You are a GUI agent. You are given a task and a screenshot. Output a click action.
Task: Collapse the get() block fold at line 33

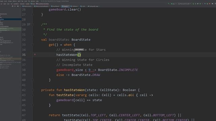32,45
